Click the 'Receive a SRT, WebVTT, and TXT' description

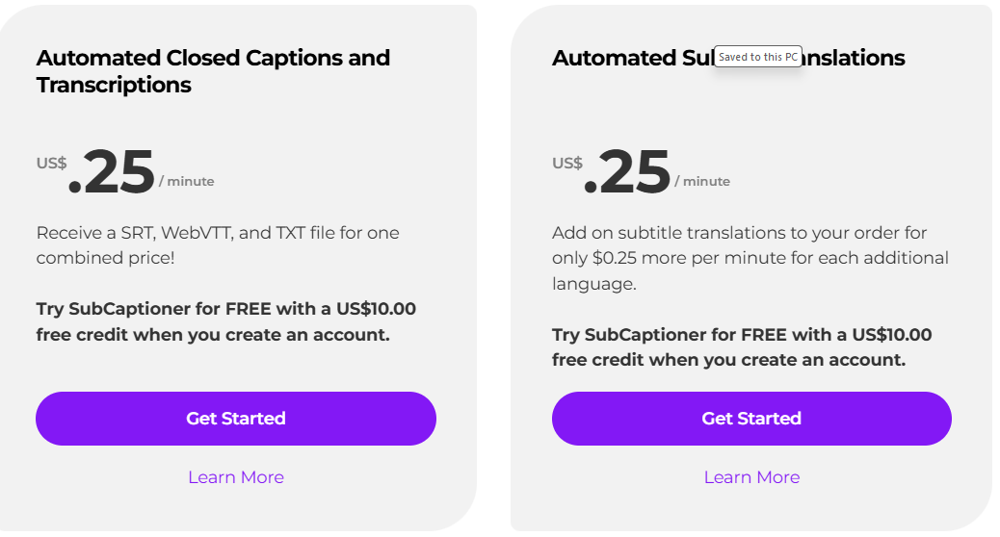pyautogui.click(x=218, y=233)
